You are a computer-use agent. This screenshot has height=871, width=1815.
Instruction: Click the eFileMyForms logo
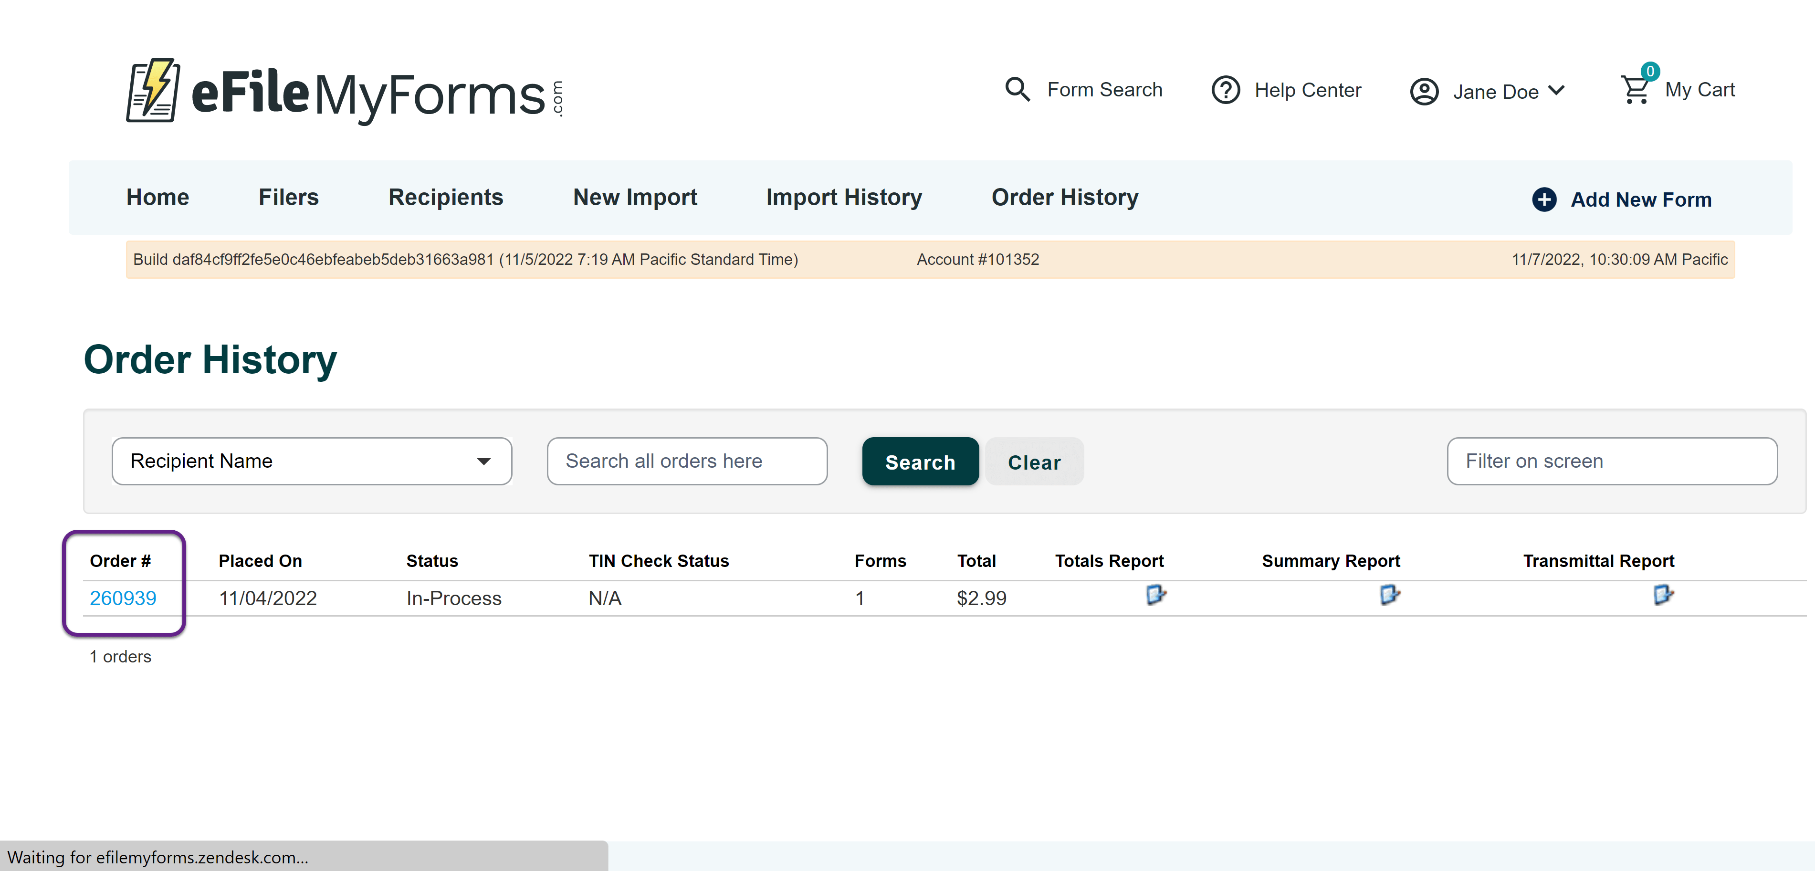(x=344, y=92)
